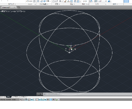
Task: Click the square frame icon in 修正 panel
Action: (71, 1)
